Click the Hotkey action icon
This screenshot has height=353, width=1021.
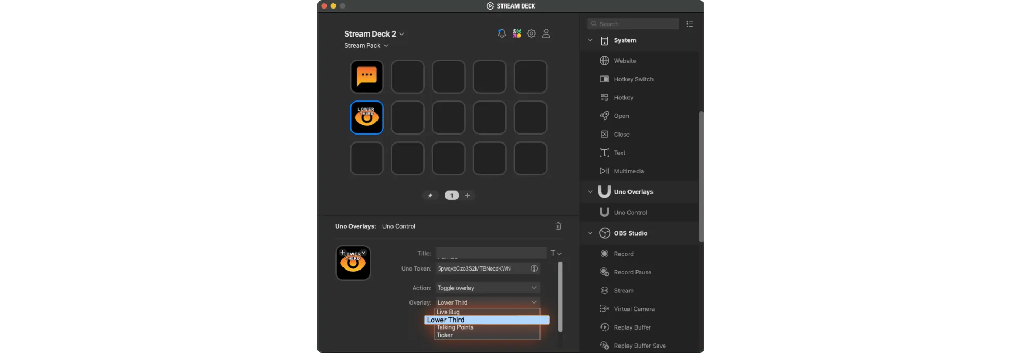(x=605, y=97)
